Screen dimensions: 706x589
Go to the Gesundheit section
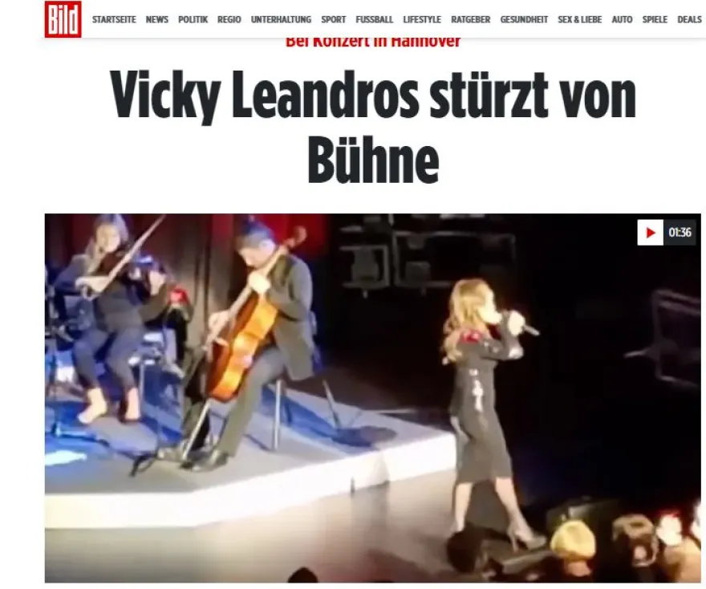click(524, 20)
